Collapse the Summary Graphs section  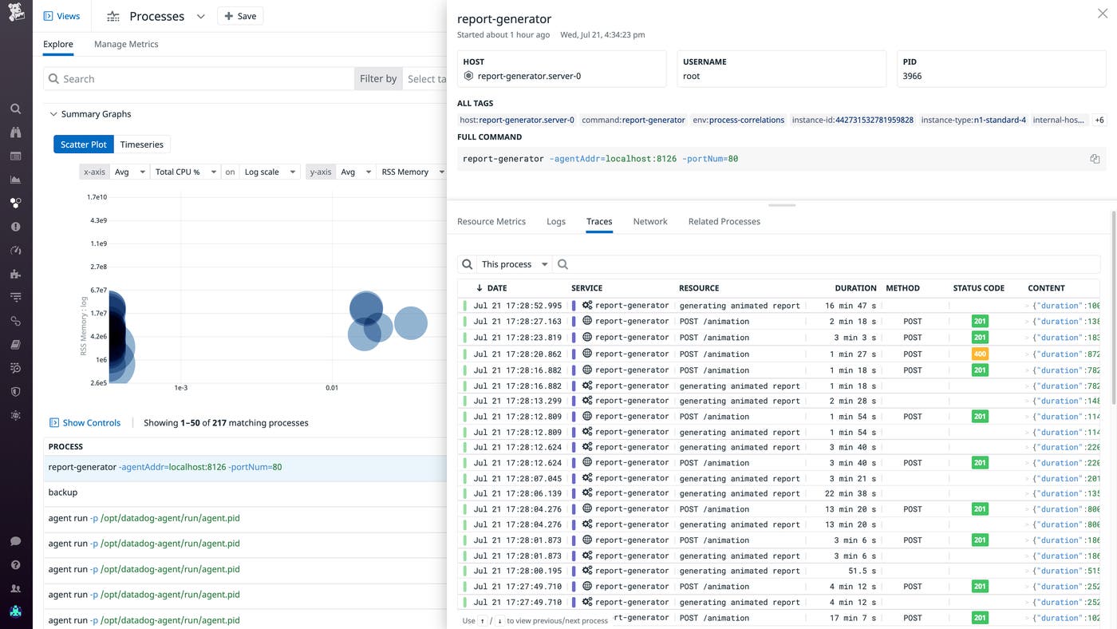(53, 114)
